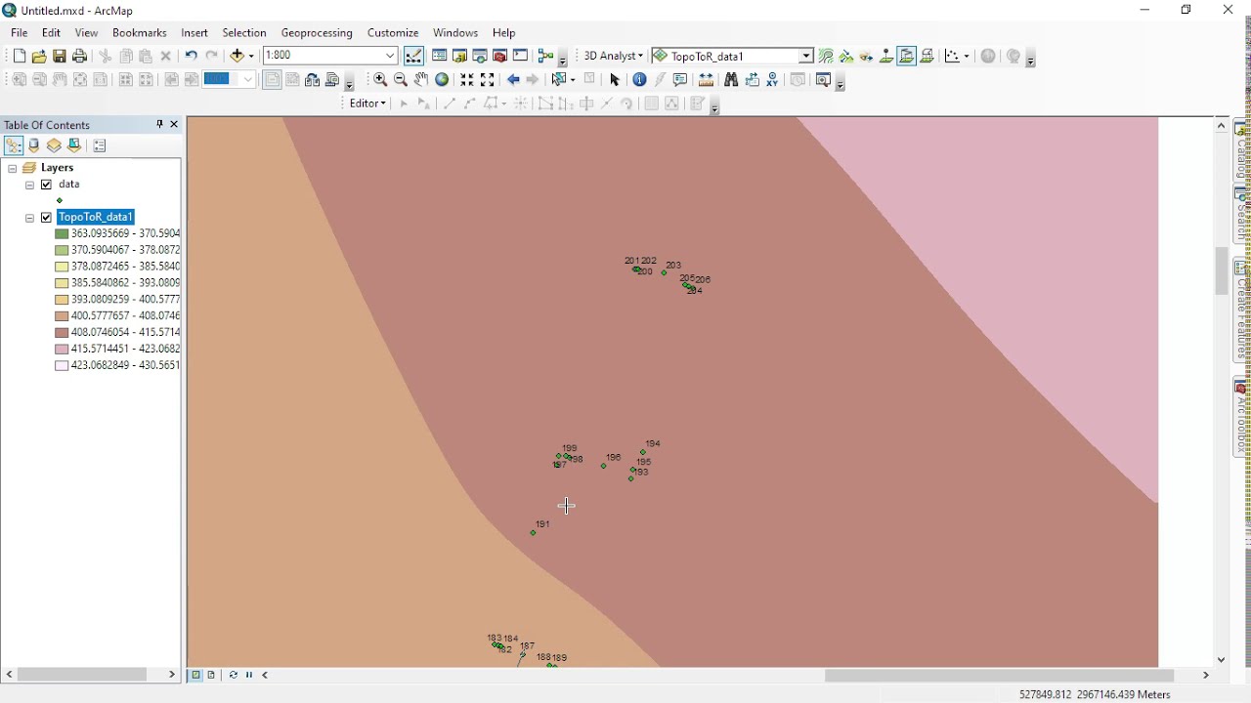Choose the Select Elements arrow tool
Image resolution: width=1251 pixels, height=703 pixels.
(615, 80)
